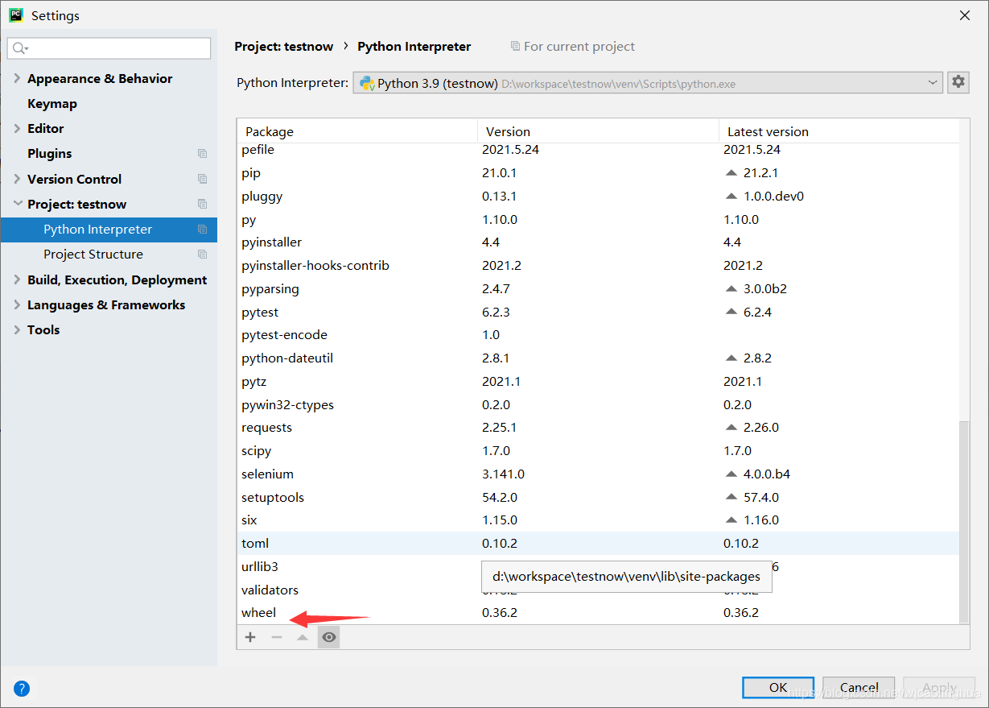Select the toml package row
The height and width of the screenshot is (708, 989).
coord(598,544)
